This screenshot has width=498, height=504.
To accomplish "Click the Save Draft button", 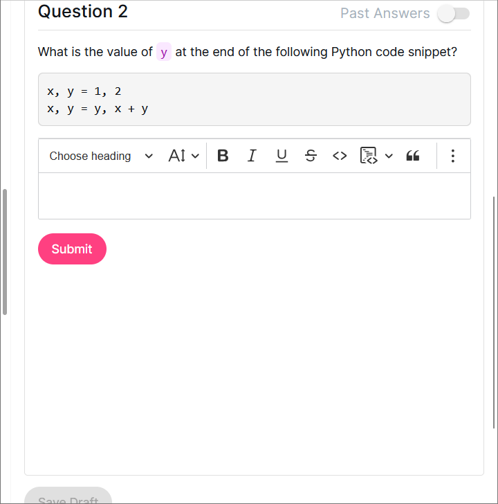I will coord(68,497).
